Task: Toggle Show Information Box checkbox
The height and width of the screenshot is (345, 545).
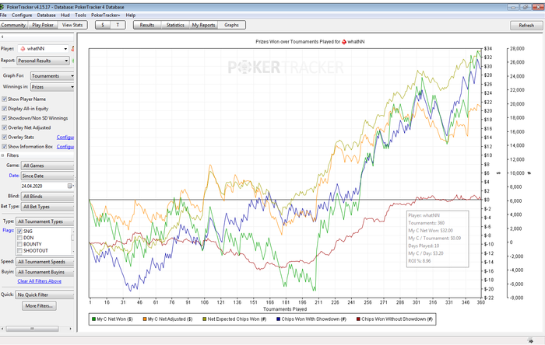Action: pos(4,147)
